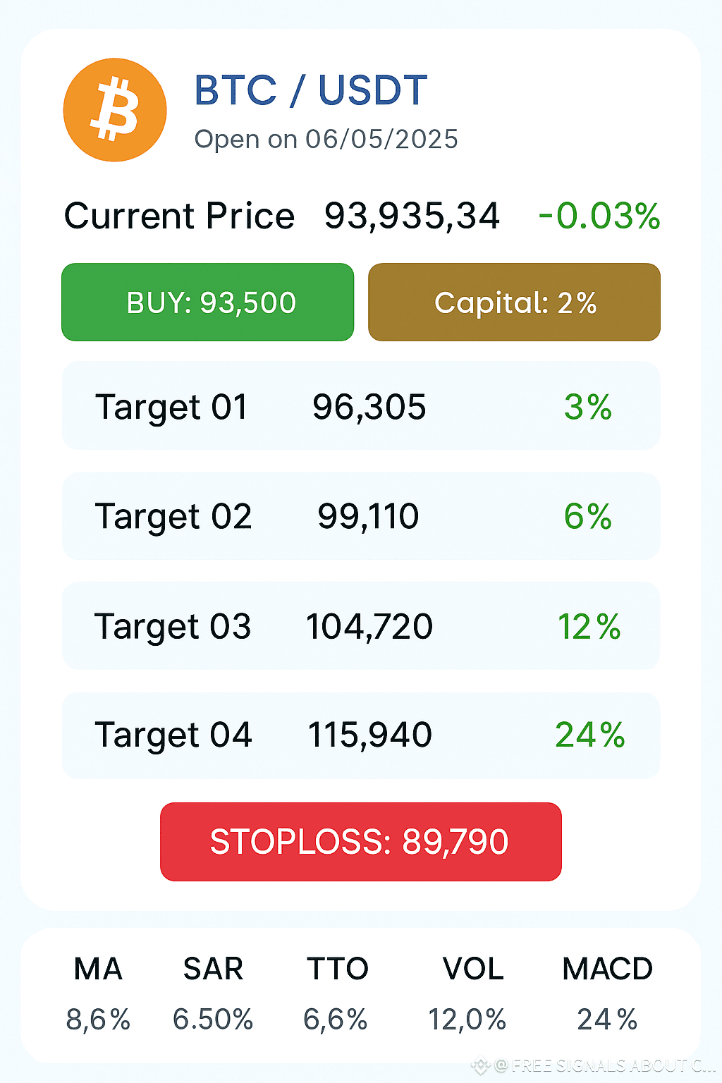
Task: Click the BTC / USDT pair title
Action: (311, 90)
